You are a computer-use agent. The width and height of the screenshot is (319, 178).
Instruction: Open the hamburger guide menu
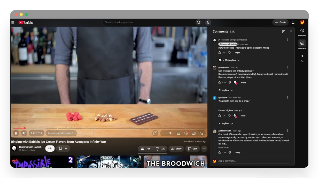coord(13,22)
